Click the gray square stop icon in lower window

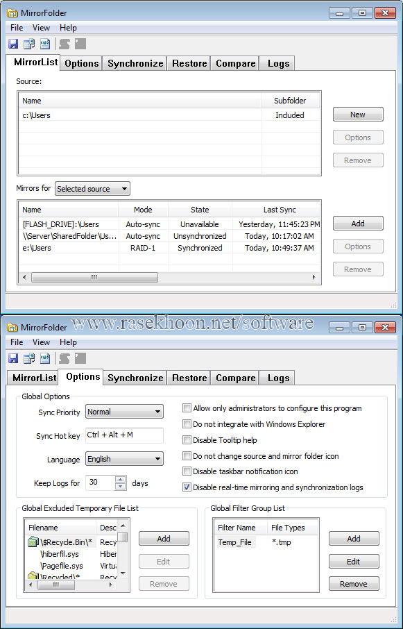80,358
